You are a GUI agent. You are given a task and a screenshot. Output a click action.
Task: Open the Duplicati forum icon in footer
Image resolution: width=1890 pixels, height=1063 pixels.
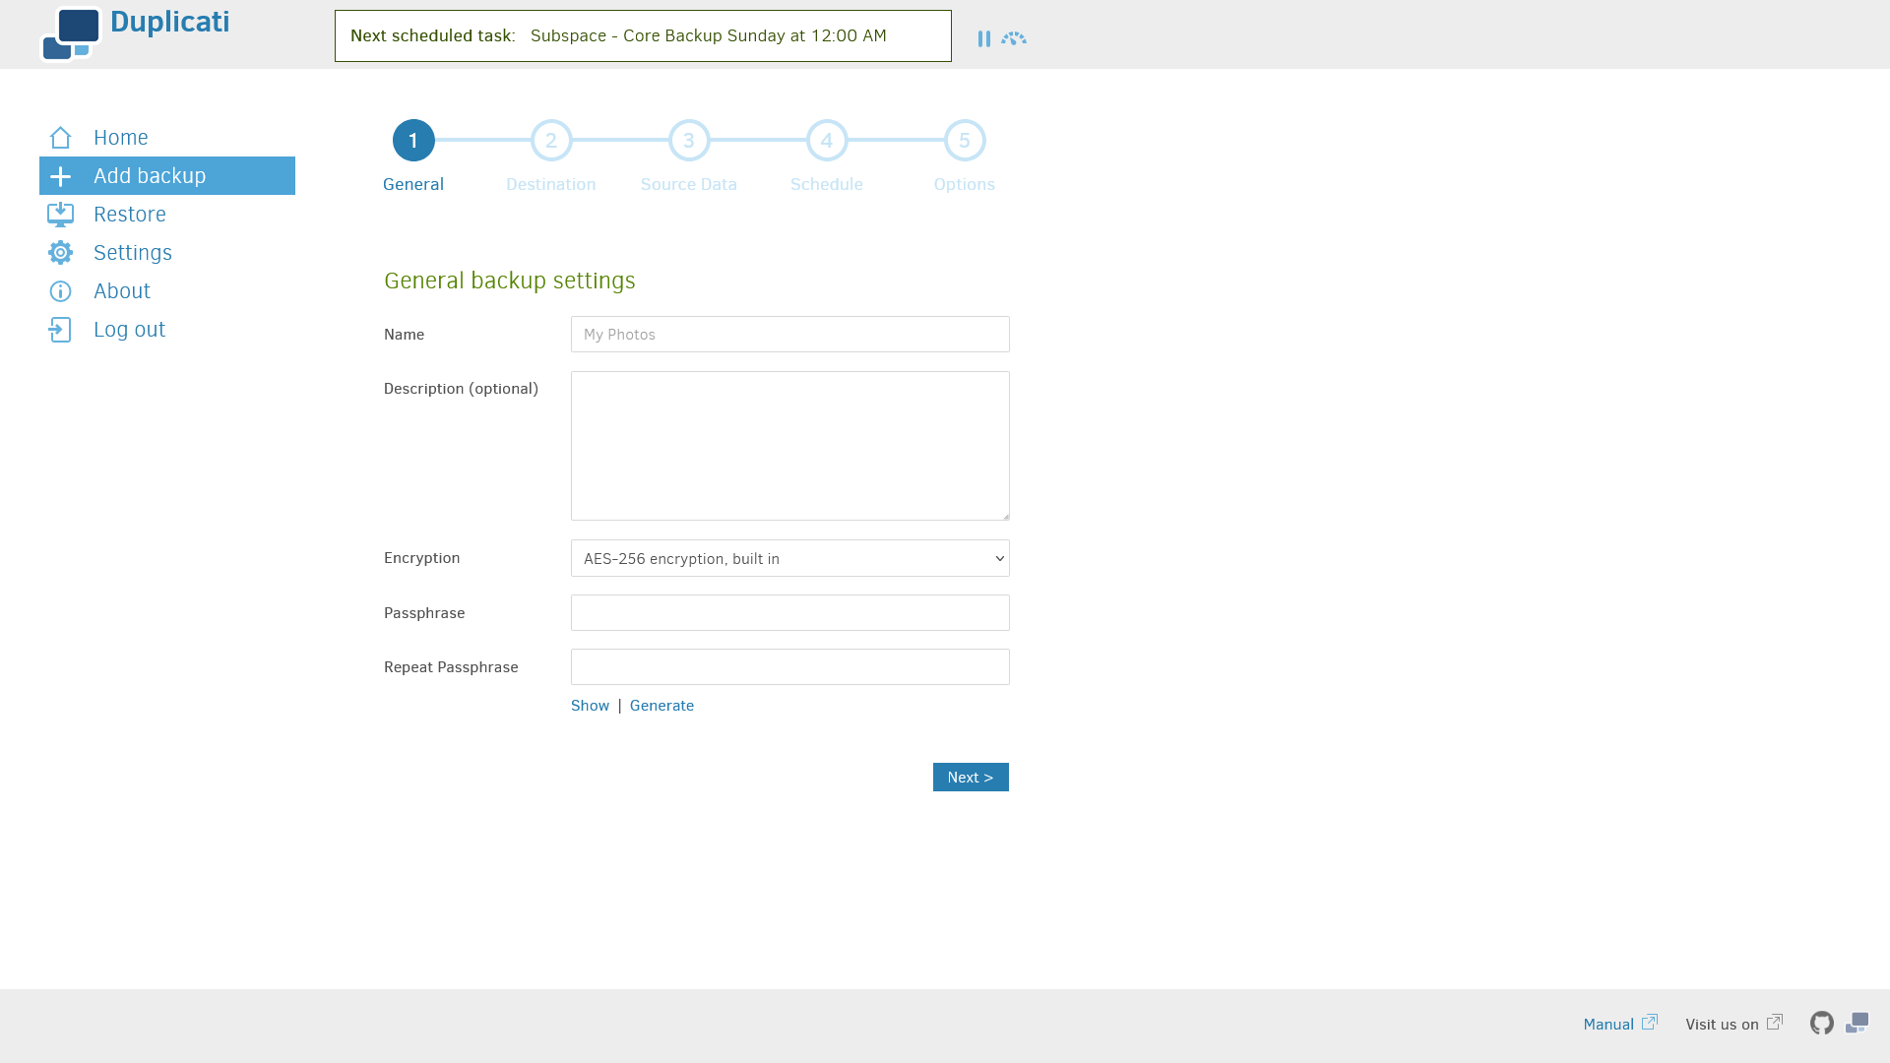pos(1857,1024)
